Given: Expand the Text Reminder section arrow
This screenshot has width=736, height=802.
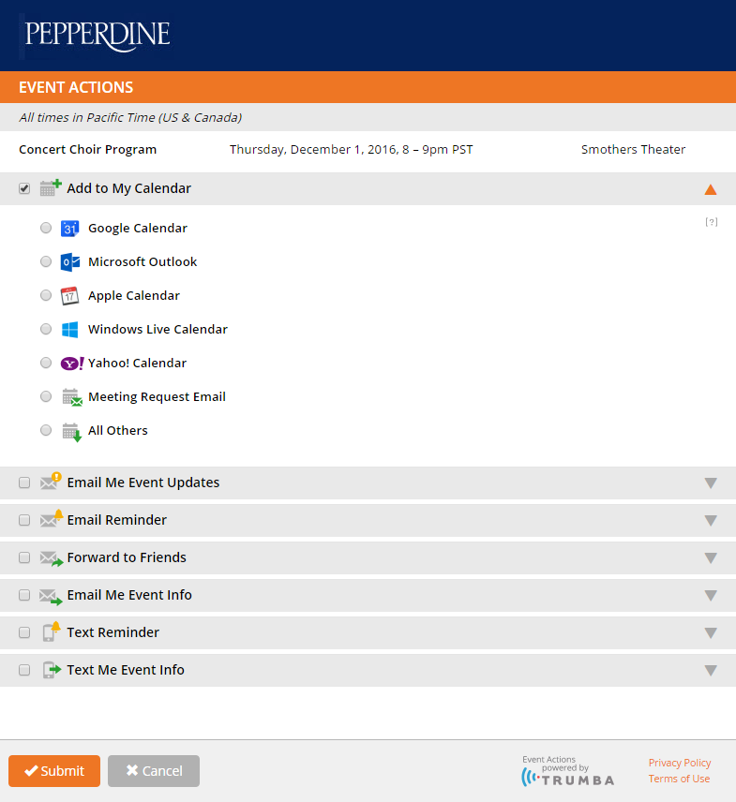Looking at the screenshot, I should point(711,633).
